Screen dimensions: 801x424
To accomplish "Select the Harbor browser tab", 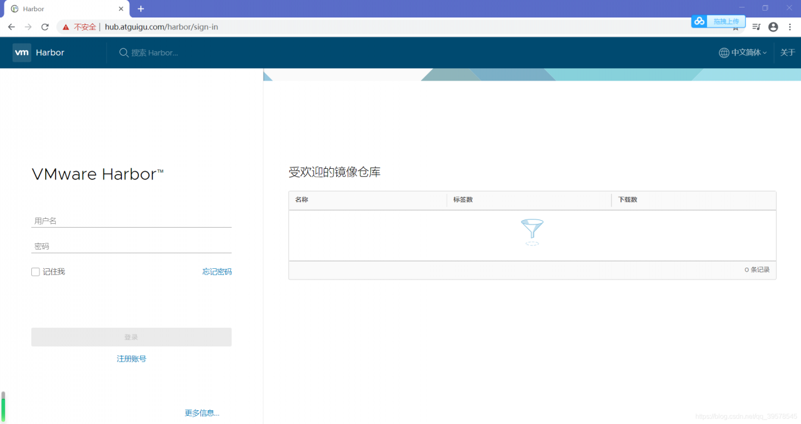I will point(66,9).
